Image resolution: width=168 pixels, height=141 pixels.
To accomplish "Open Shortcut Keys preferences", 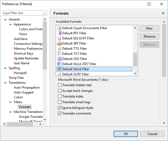I will 24,53.
